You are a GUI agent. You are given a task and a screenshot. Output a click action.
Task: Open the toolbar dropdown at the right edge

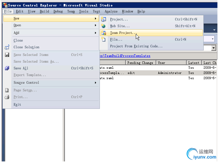click(x=213, y=39)
